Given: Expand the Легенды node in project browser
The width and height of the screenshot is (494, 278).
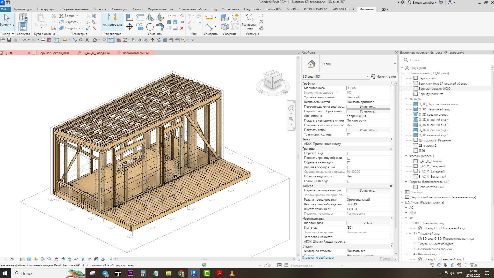Looking at the screenshot, I should (x=402, y=192).
